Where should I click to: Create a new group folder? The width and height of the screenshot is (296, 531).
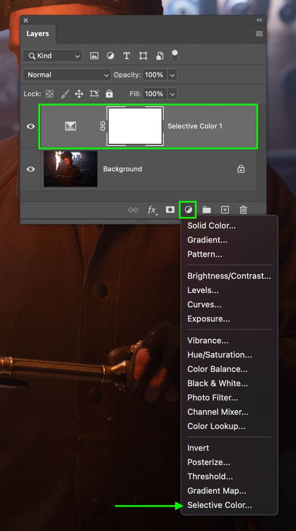pos(206,210)
